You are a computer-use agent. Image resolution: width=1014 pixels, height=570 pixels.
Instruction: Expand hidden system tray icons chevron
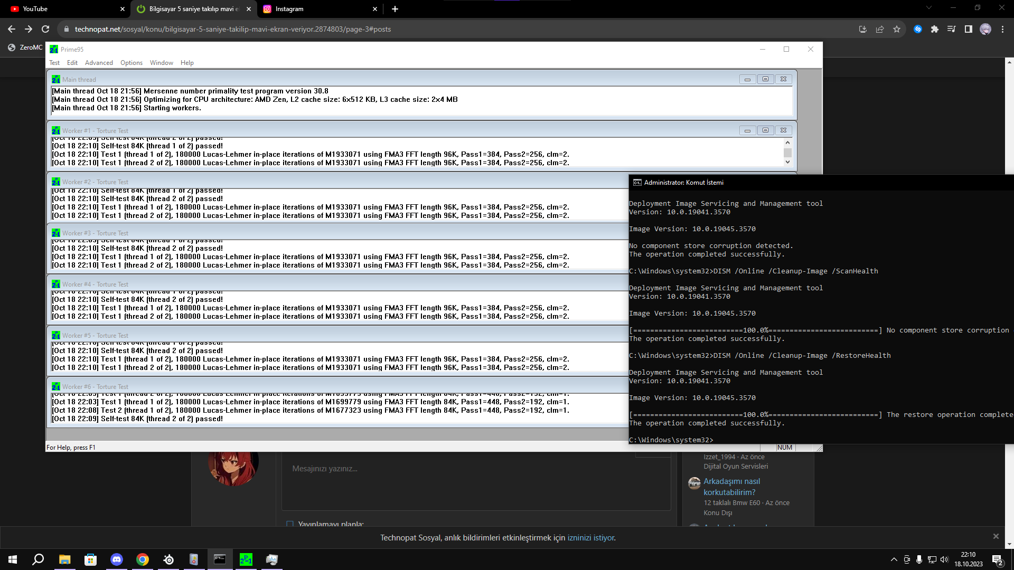point(894,559)
